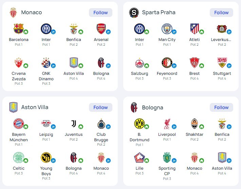The image size is (241, 189).
Task: Select the Sporting CP badge
Action: [167, 157]
